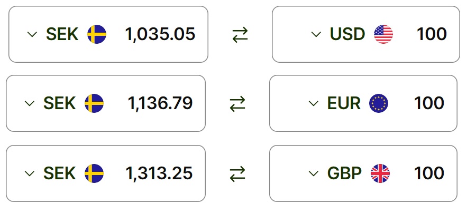The image size is (467, 213).
Task: Click the Swedish flag beside 1,136.79
Action: [x=94, y=103]
